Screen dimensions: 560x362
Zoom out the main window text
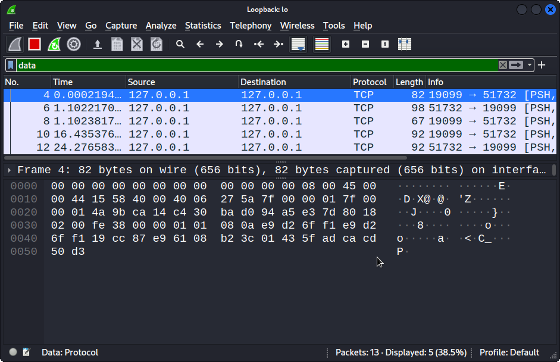[365, 44]
